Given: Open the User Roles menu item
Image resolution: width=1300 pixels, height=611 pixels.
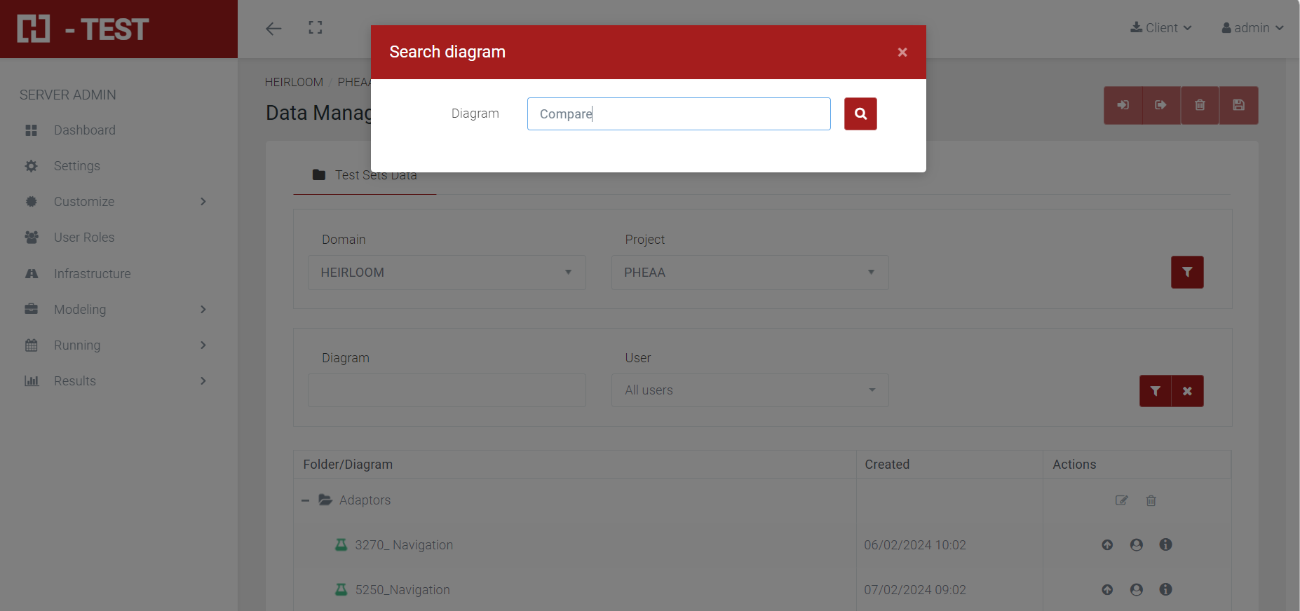Looking at the screenshot, I should click(84, 238).
